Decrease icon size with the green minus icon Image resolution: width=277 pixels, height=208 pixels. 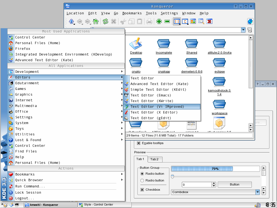pyautogui.click(x=167, y=22)
